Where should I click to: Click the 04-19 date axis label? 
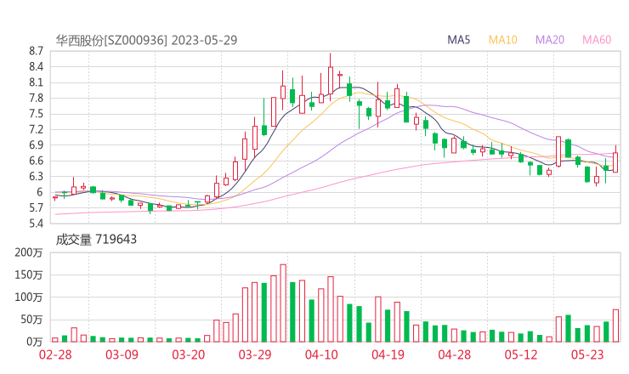pyautogui.click(x=388, y=354)
